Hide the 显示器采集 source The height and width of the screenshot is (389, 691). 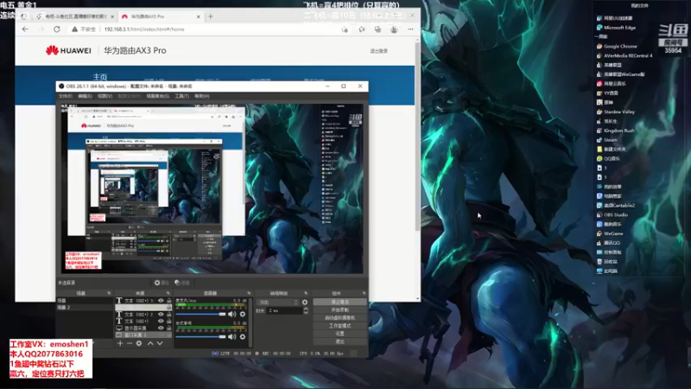click(161, 328)
